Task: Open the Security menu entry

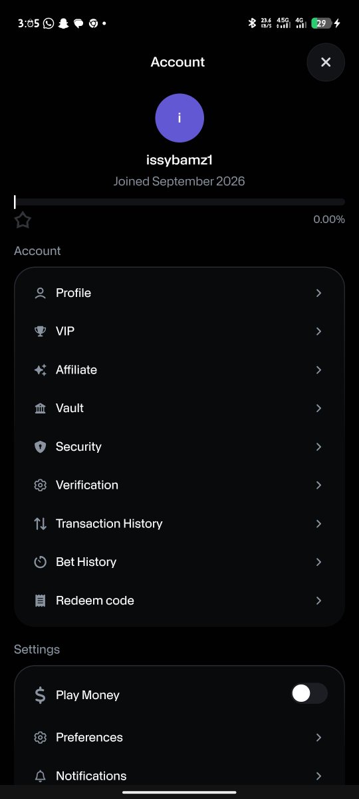Action: click(179, 447)
